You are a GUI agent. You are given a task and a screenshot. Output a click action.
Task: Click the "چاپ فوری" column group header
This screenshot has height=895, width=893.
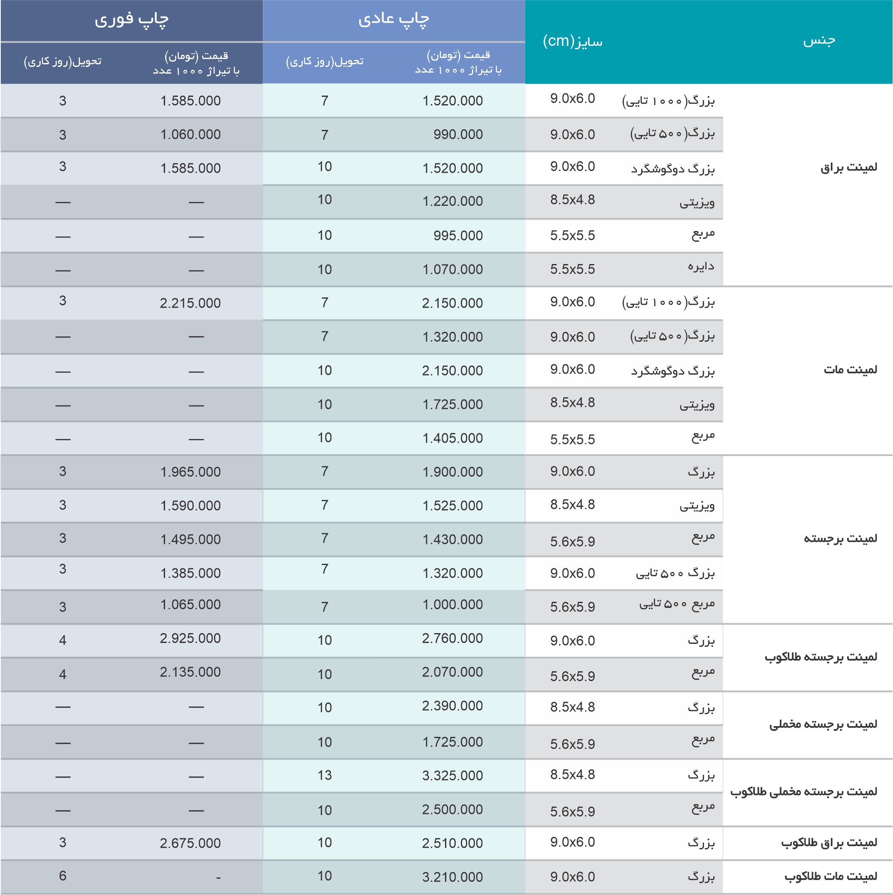pos(132,20)
